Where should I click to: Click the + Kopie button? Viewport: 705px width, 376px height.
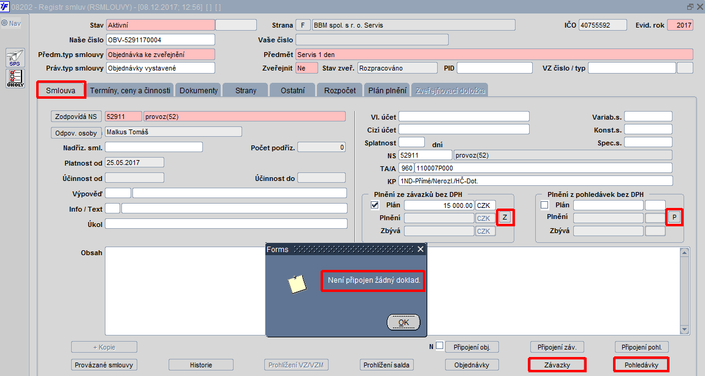coord(104,347)
